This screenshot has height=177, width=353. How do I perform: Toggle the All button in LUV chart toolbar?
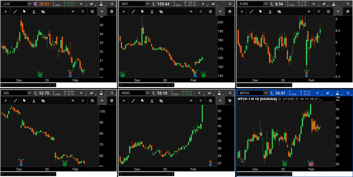(102, 11)
